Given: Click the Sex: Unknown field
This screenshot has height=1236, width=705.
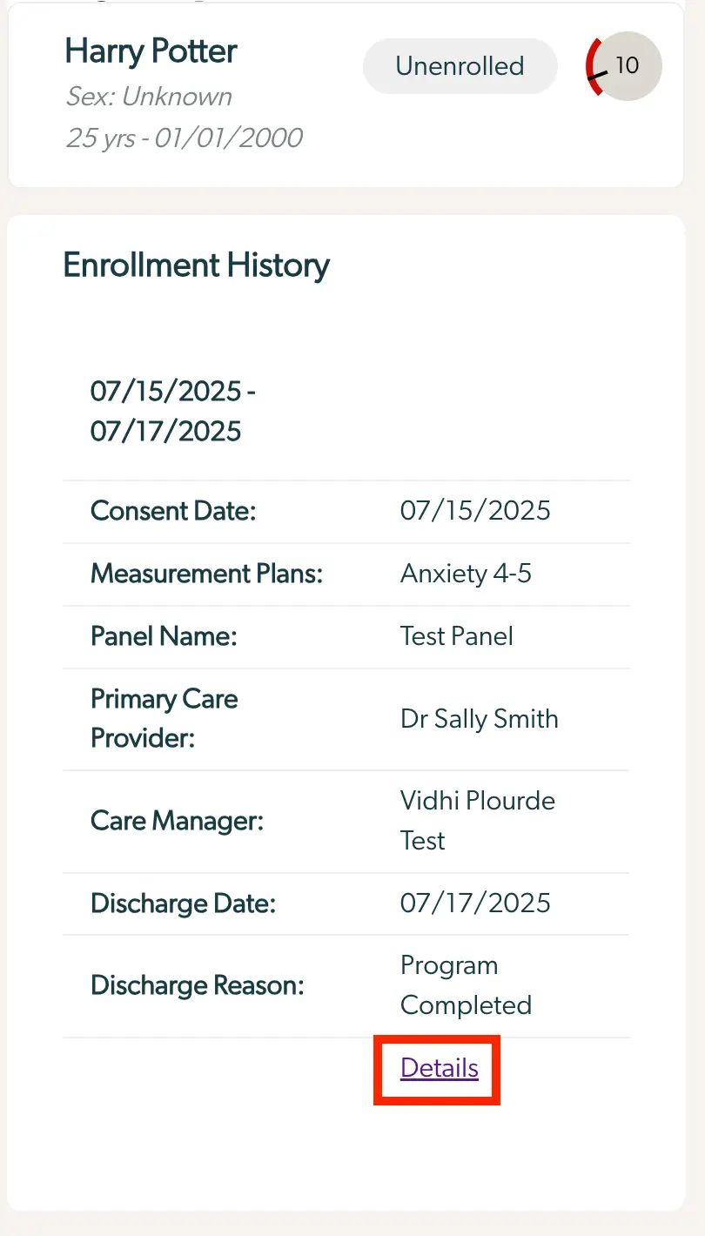Looking at the screenshot, I should [x=148, y=97].
